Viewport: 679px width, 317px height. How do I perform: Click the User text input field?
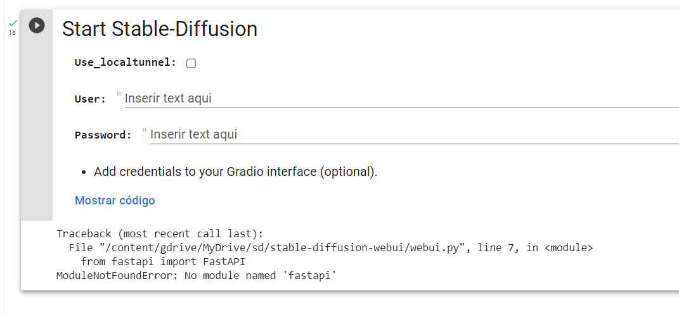pos(402,99)
